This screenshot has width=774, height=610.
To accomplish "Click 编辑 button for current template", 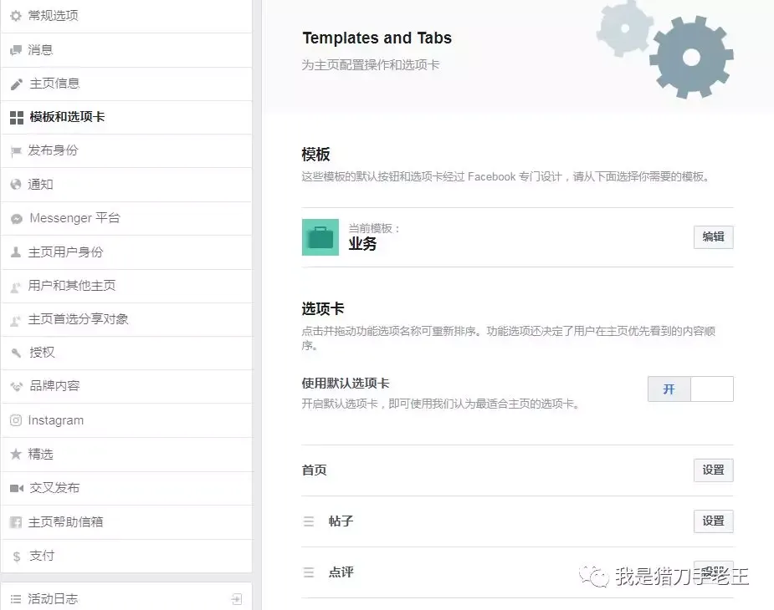I will tap(713, 237).
